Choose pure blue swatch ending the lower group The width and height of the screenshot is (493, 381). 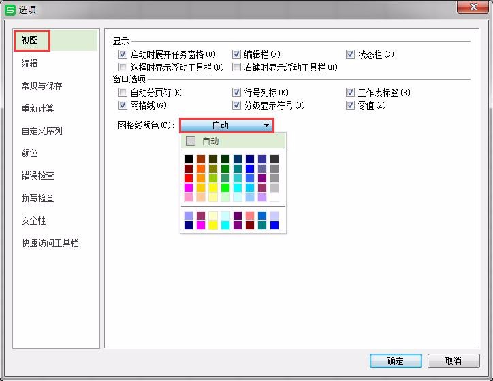coord(274,225)
